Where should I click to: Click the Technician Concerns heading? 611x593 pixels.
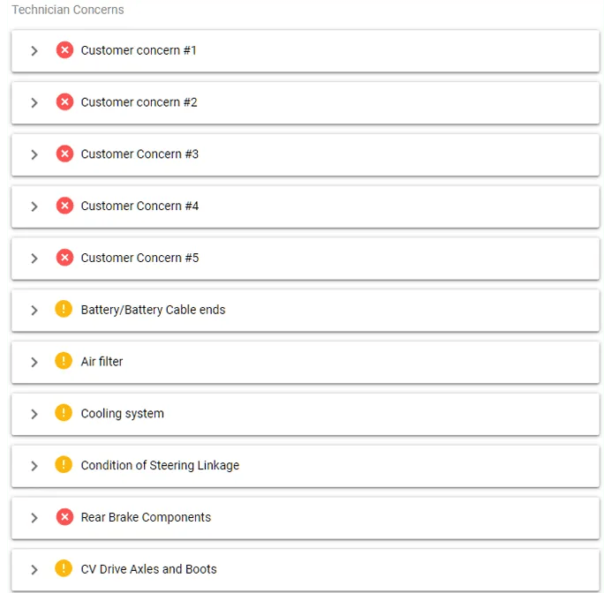pos(68,10)
